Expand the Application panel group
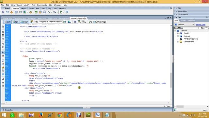Screen dimensions: 209x118 point(176,11)
